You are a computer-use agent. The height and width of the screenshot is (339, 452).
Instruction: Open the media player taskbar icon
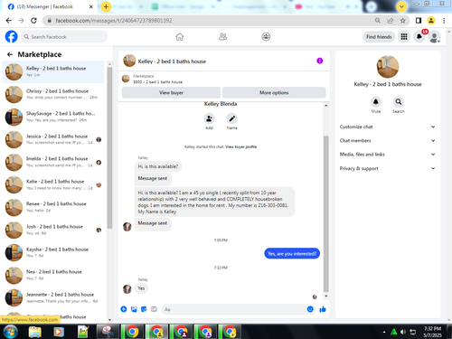tap(59, 332)
